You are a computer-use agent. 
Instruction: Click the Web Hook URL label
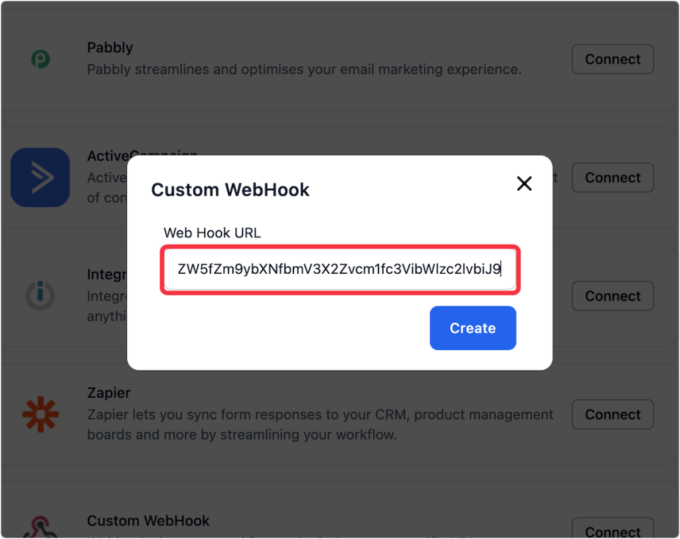pyautogui.click(x=212, y=233)
